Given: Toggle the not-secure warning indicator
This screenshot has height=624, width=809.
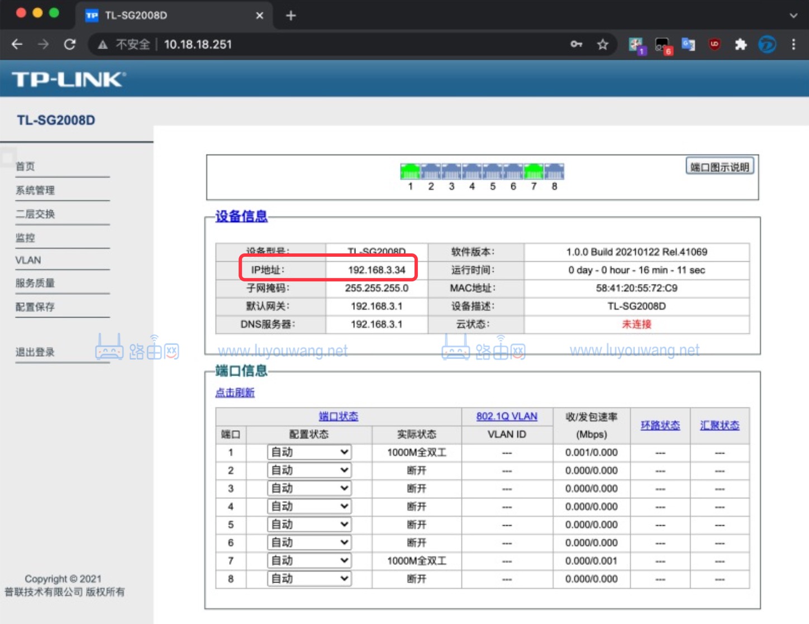Looking at the screenshot, I should (122, 44).
